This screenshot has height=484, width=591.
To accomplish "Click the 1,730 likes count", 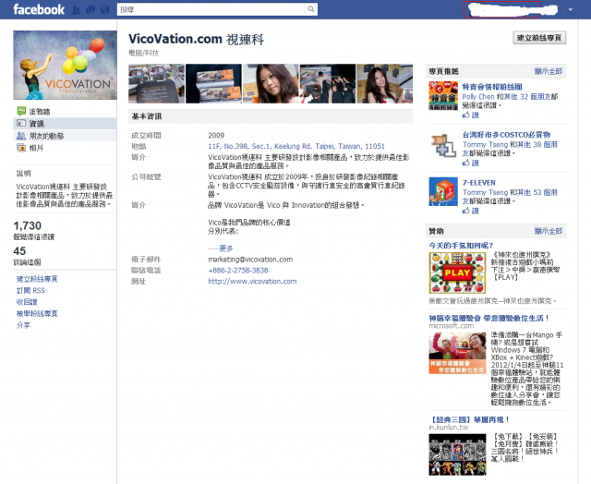I will (x=28, y=225).
